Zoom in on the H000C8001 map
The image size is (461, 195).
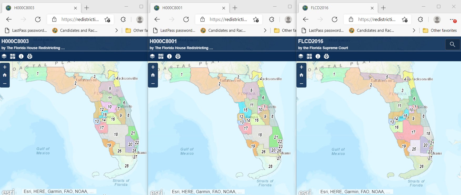(153, 67)
